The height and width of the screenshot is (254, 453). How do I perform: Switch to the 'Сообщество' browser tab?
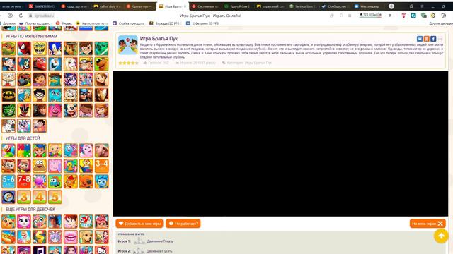pyautogui.click(x=335, y=6)
